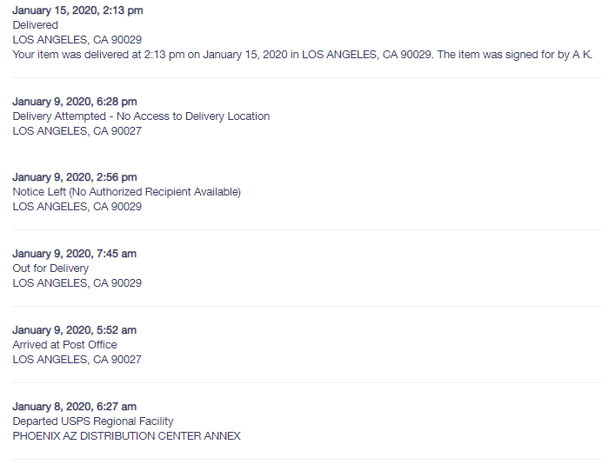602x464 pixels.
Task: Click the January 8, 2020, 6:27 am timestamp
Action: 75,407
